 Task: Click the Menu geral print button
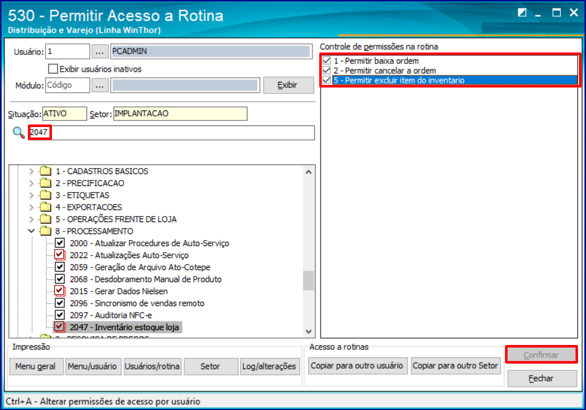(x=35, y=366)
